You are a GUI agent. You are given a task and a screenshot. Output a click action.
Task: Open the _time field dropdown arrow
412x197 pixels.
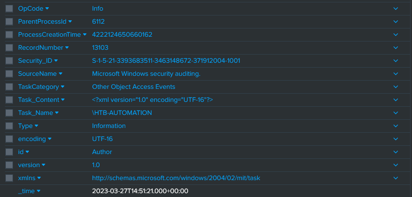click(x=39, y=191)
